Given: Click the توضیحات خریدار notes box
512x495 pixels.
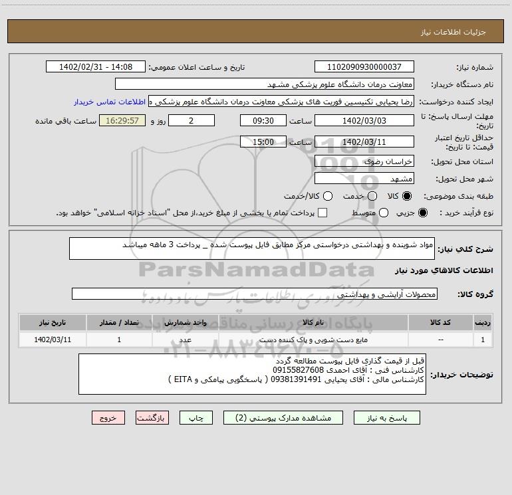Looking at the screenshot, I should pyautogui.click(x=252, y=374).
